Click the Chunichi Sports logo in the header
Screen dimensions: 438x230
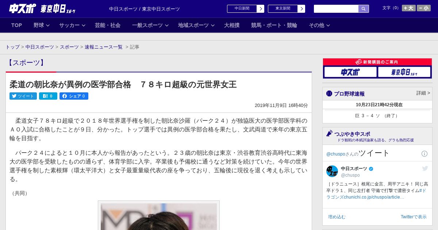click(x=23, y=8)
